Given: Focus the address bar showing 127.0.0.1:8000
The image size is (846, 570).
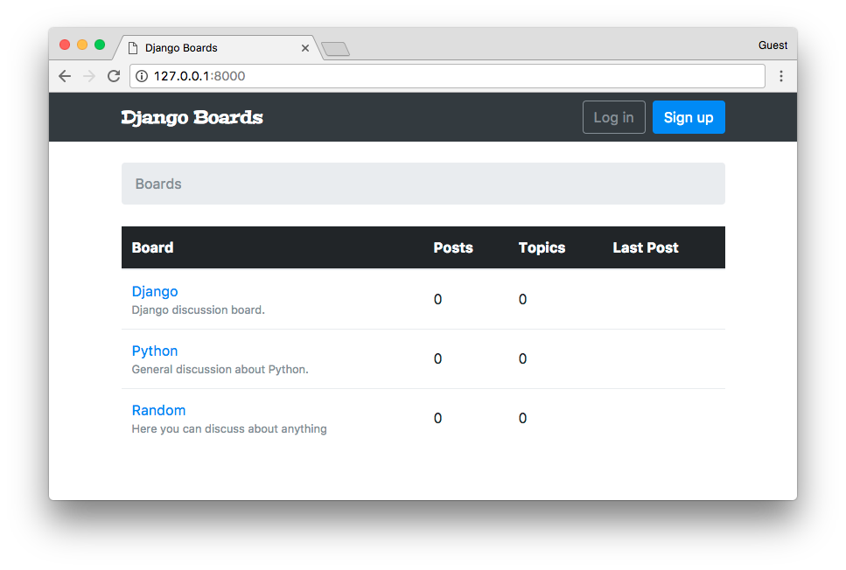Looking at the screenshot, I should [447, 76].
